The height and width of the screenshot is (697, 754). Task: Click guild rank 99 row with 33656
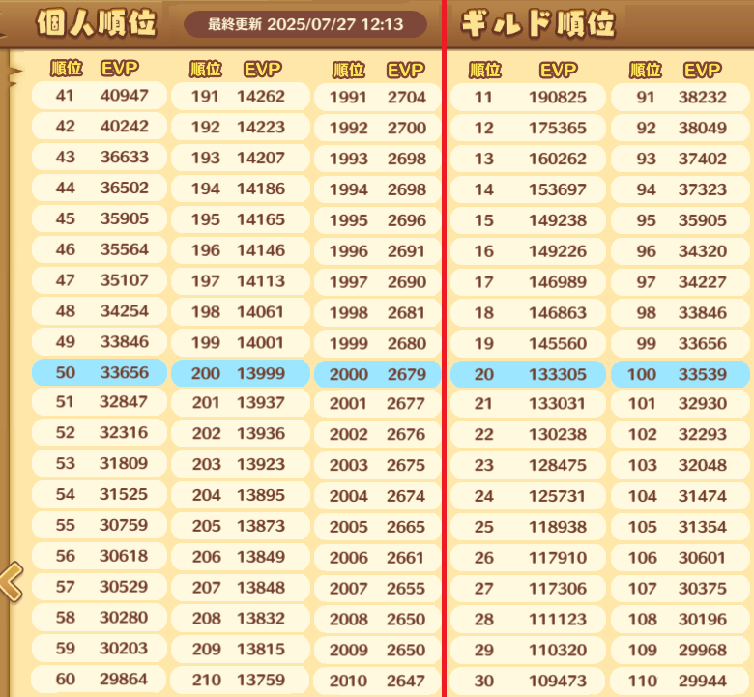click(681, 343)
